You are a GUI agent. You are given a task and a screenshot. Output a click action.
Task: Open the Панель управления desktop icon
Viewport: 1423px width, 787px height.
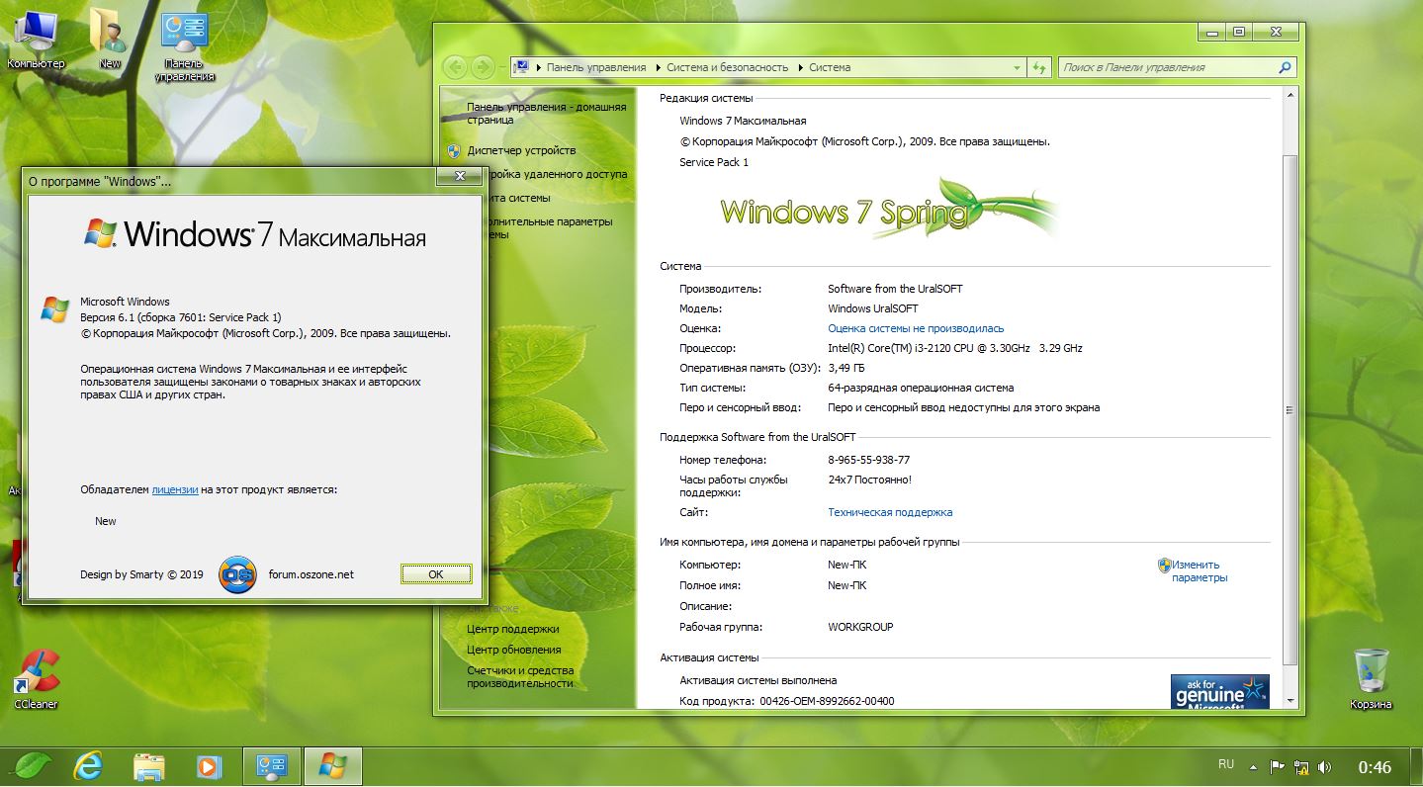pos(185,46)
